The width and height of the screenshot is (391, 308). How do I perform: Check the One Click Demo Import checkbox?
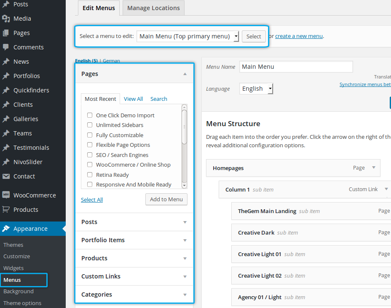click(x=90, y=115)
